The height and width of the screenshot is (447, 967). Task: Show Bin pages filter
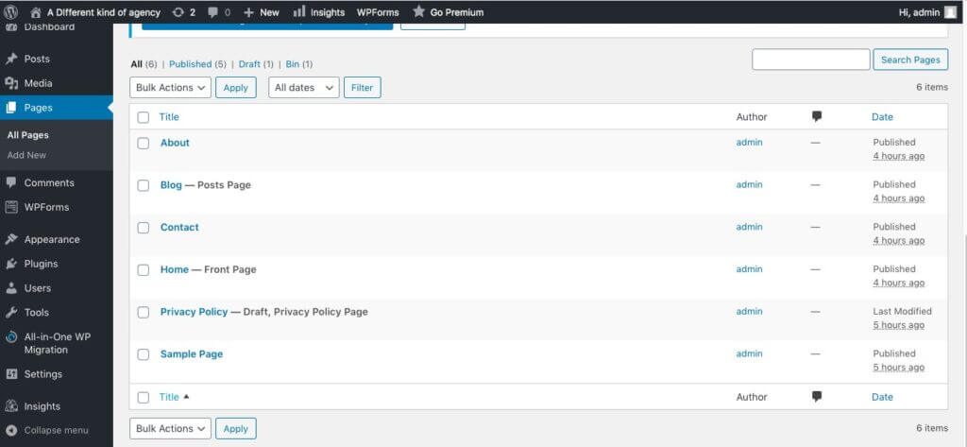[293, 64]
